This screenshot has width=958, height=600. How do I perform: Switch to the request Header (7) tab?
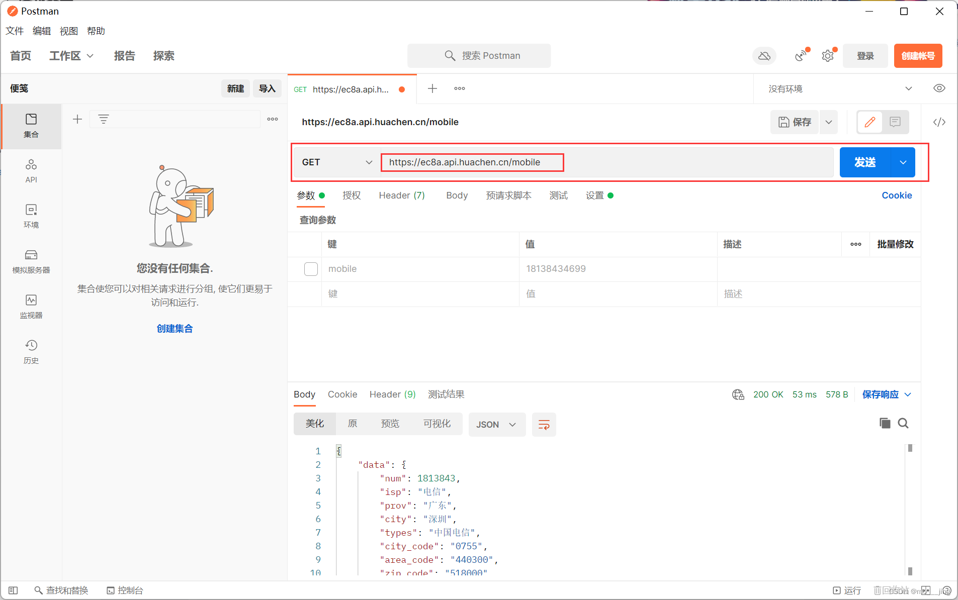[x=402, y=195]
